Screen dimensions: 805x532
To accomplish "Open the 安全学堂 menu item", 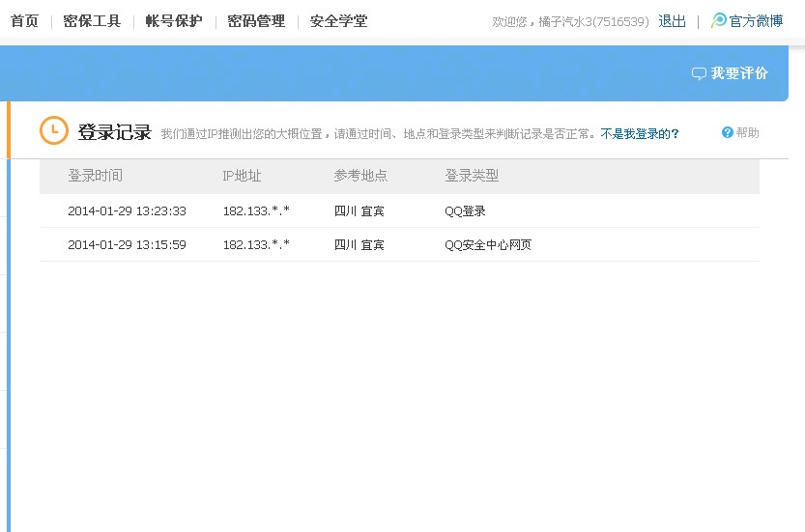I will [x=338, y=21].
